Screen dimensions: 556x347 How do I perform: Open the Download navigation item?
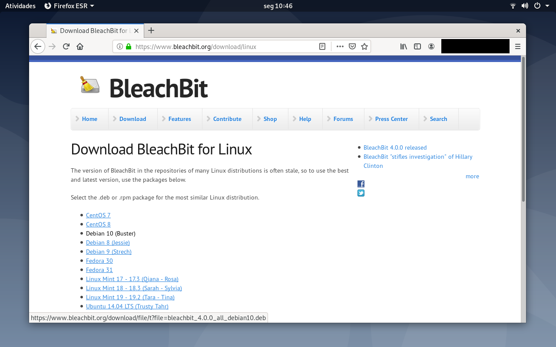pyautogui.click(x=132, y=119)
